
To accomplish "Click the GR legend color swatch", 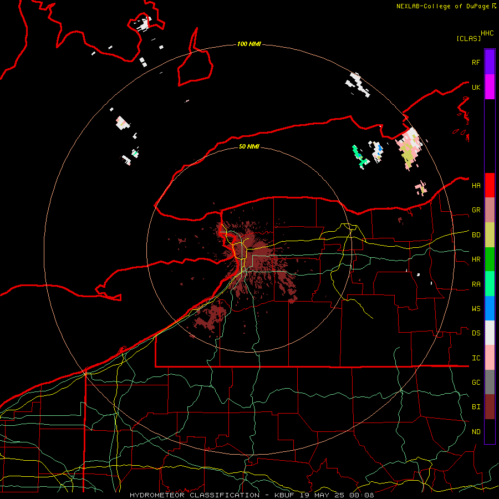I will click(490, 210).
